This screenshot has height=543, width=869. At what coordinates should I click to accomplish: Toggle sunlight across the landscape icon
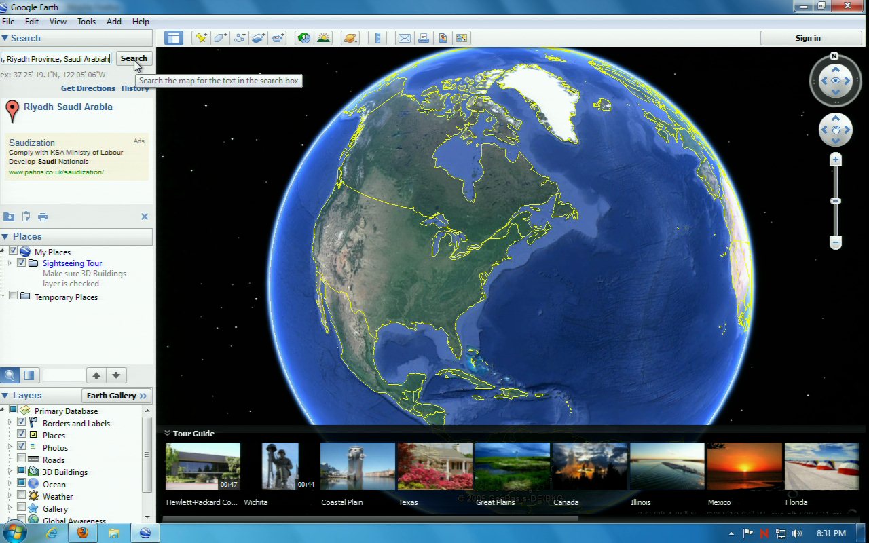coord(323,38)
